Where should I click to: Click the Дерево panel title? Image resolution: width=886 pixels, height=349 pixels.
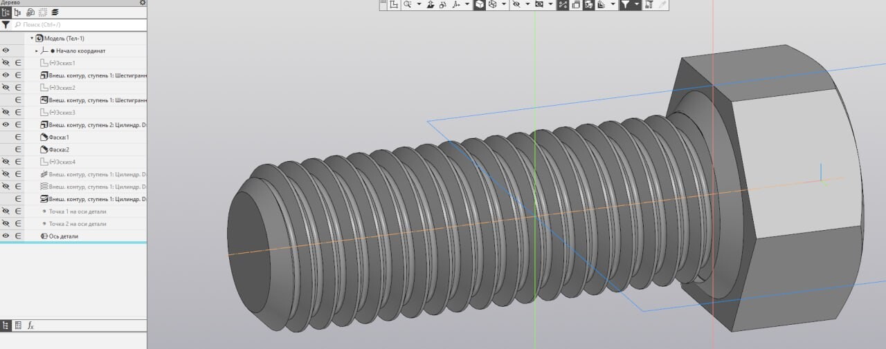click(10, 3)
